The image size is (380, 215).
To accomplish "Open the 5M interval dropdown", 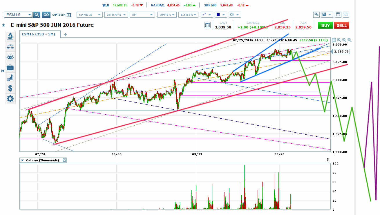I will (x=142, y=15).
